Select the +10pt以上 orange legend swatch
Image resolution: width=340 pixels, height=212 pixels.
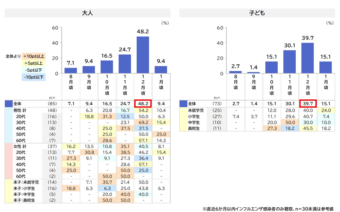pyautogui.click(x=34, y=56)
